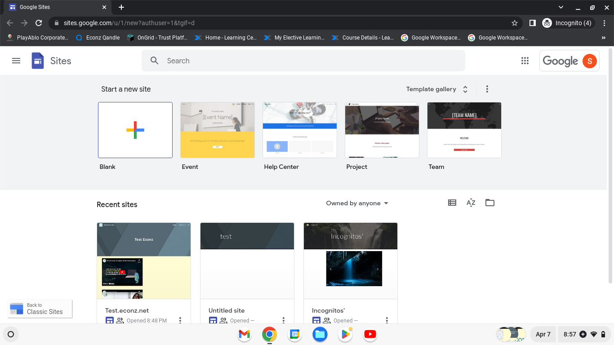Click the 'Opened 8:48 PM' text
The image size is (614, 345).
tap(147, 321)
